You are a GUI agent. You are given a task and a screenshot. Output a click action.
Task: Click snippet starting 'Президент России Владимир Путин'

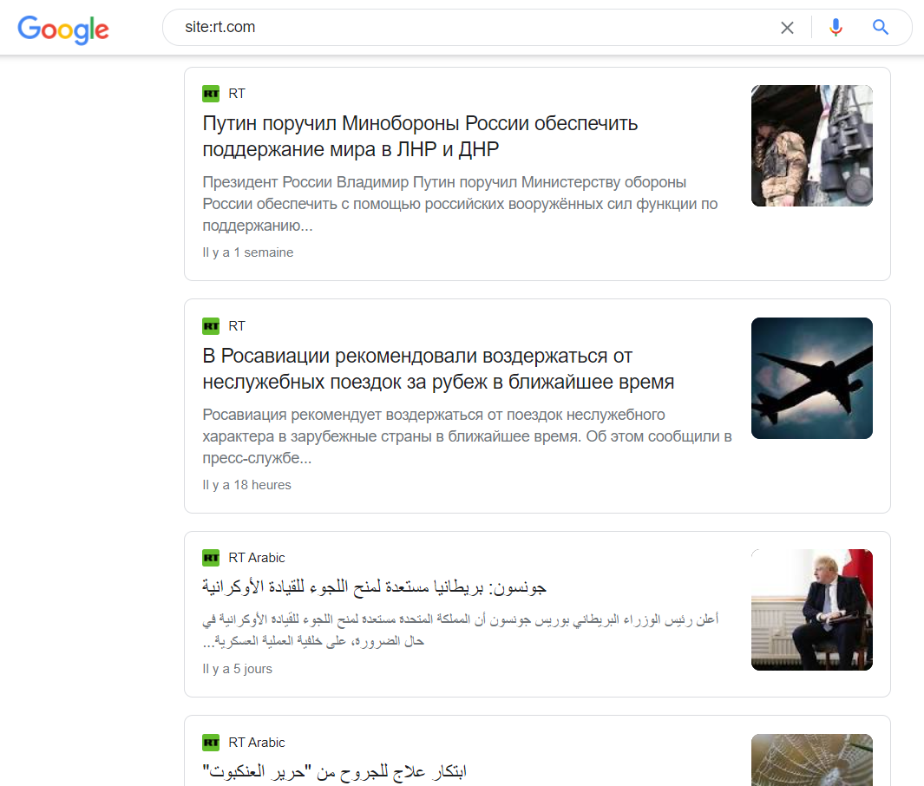460,204
